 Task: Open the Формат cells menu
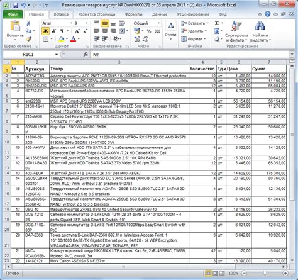193,39
